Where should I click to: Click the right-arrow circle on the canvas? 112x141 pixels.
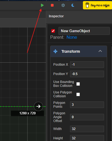pos(38,106)
